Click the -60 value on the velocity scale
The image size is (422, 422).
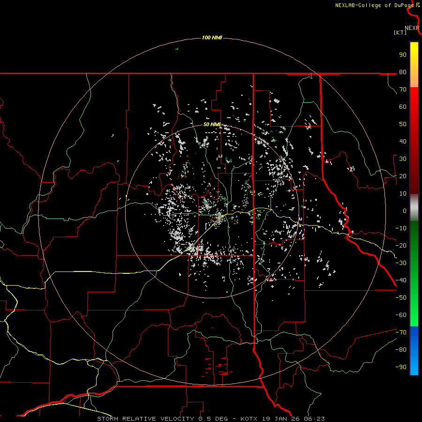pyautogui.click(x=401, y=315)
